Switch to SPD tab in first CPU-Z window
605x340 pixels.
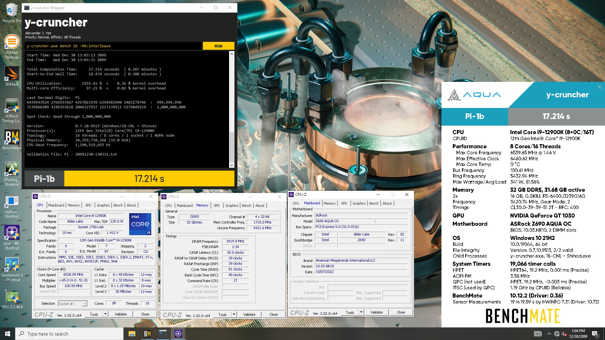(x=88, y=205)
